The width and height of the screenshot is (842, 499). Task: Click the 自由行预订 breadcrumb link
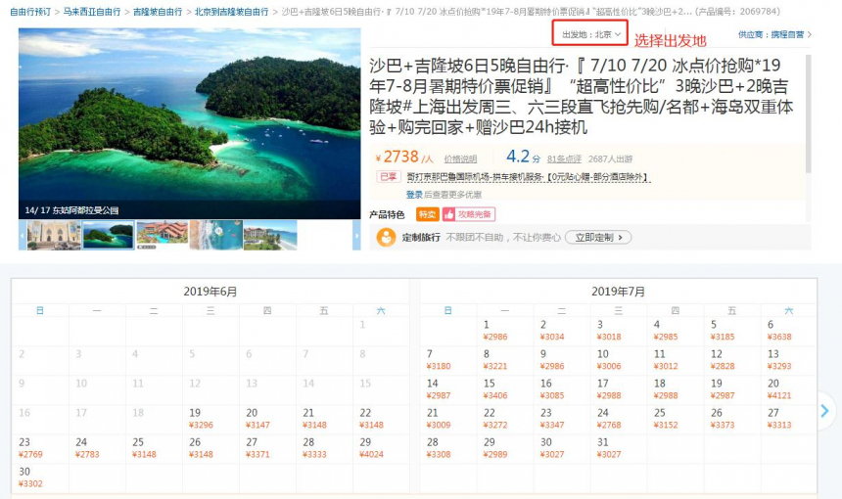tap(30, 12)
